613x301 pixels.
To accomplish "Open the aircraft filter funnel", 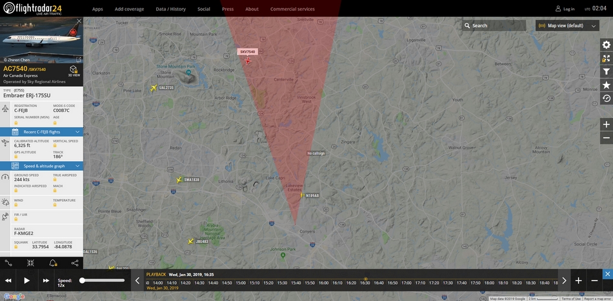I will (607, 72).
